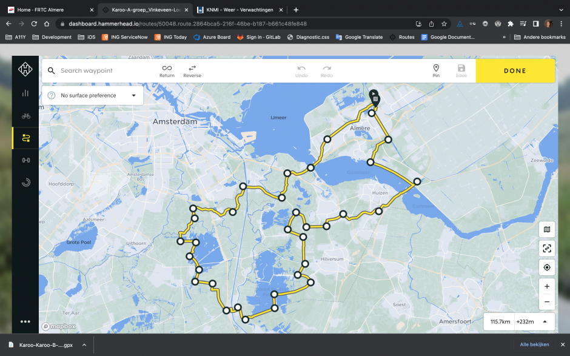Click the map style layers button
The width and height of the screenshot is (570, 356).
pos(547,229)
